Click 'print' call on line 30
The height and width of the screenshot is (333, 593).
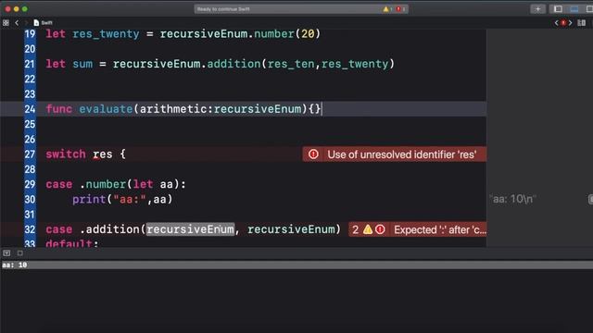coord(89,200)
